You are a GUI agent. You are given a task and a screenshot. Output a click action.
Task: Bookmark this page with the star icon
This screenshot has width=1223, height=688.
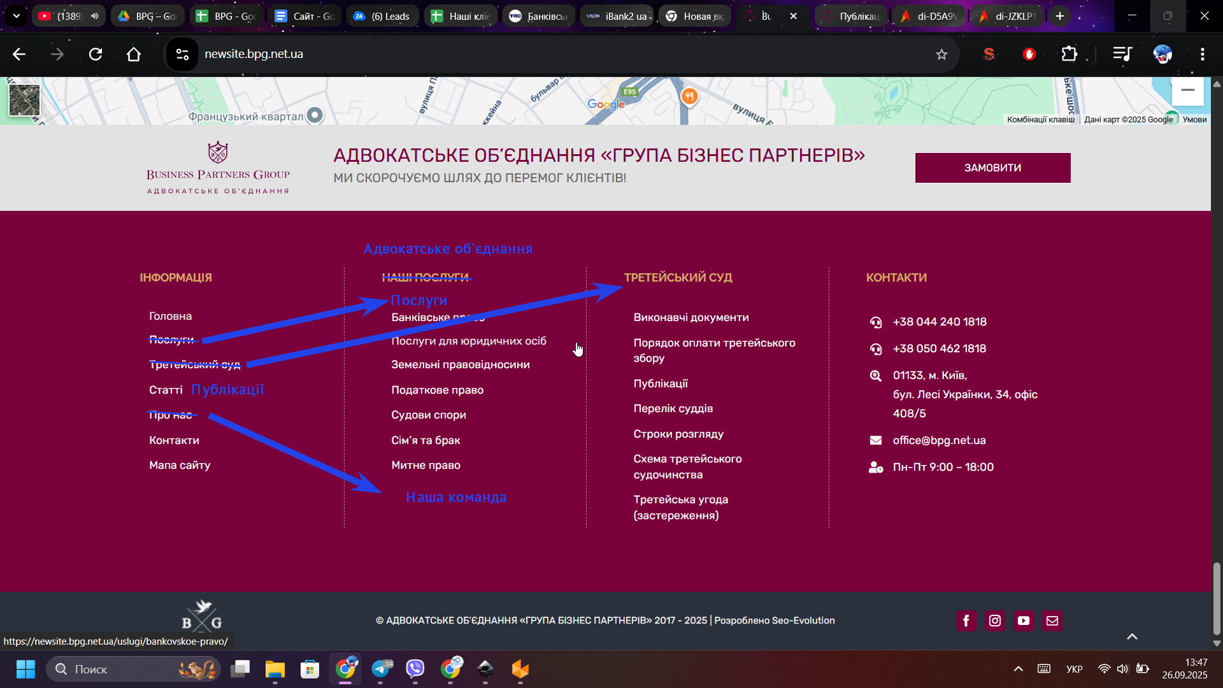[x=941, y=54]
